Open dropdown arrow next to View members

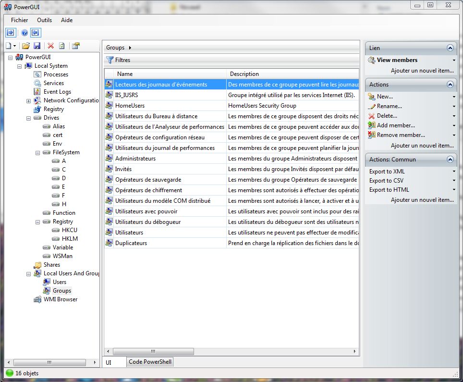pos(454,60)
